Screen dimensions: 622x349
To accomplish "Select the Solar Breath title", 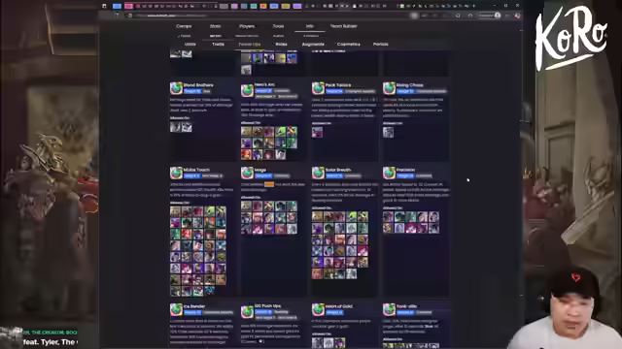I will point(338,170).
